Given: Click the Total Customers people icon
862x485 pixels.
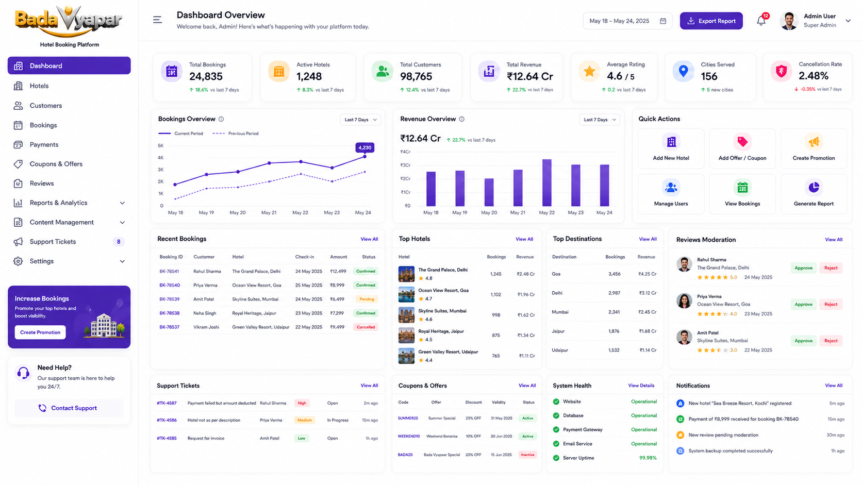Looking at the screenshot, I should coord(383,72).
